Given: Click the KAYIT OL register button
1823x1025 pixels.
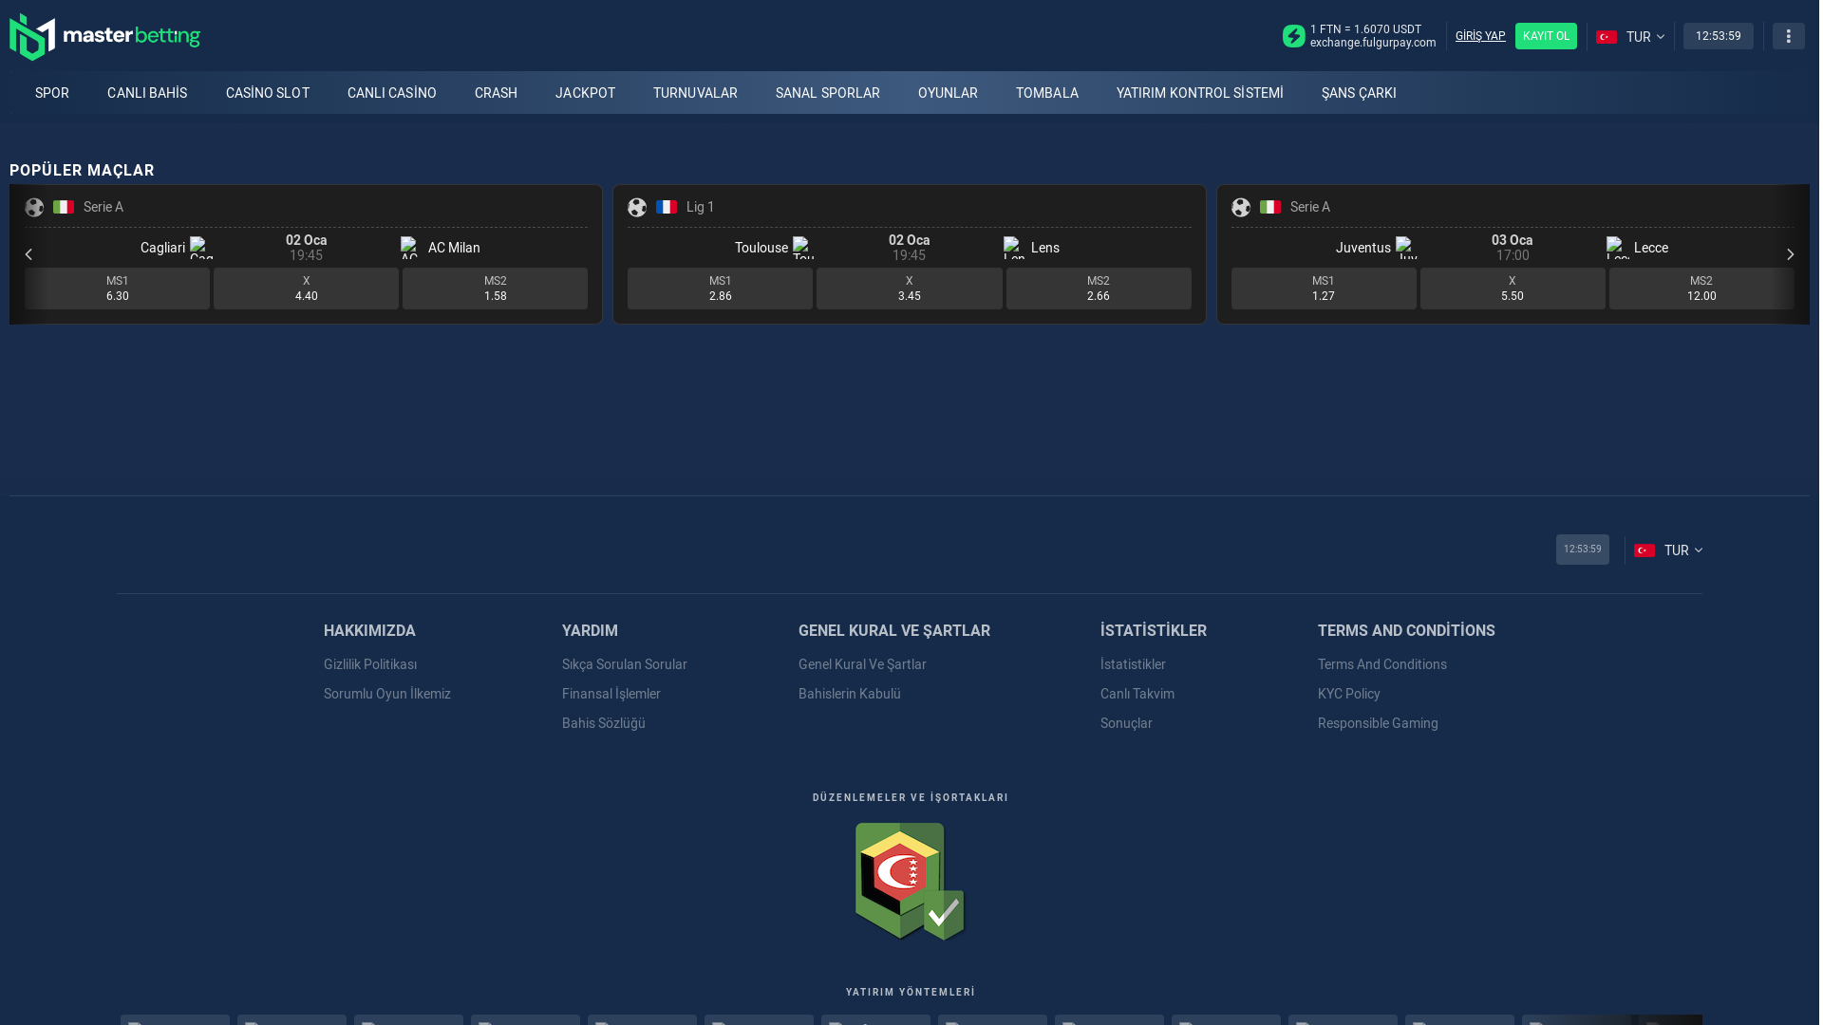Looking at the screenshot, I should point(1546,36).
